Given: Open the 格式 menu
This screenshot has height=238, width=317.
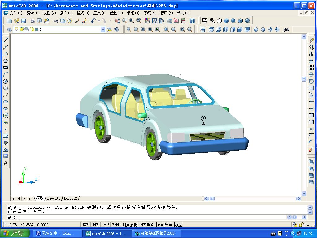Looking at the screenshot, I should 83,13.
